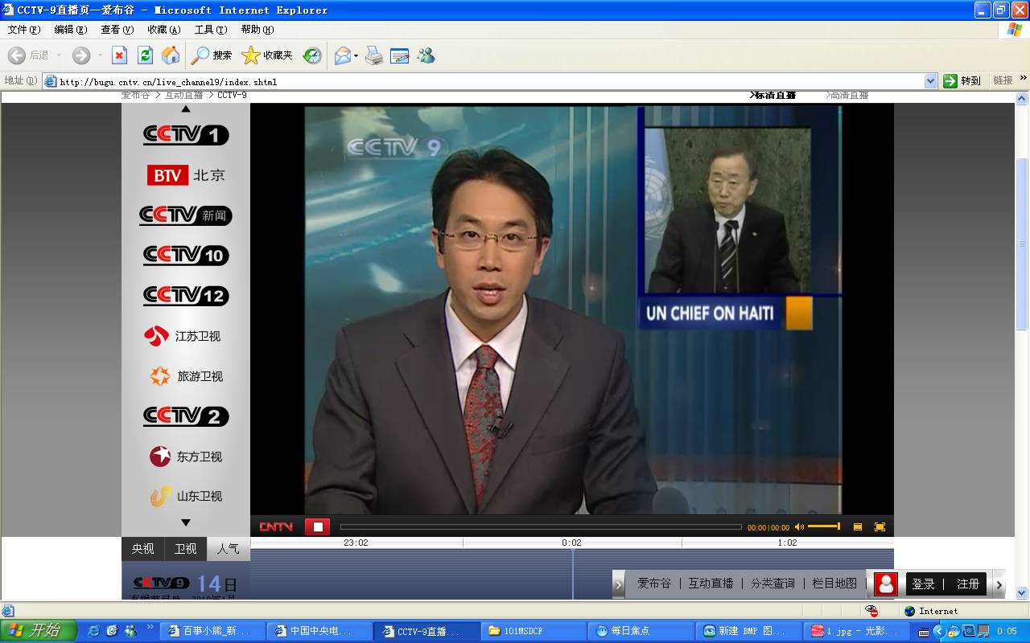Screen dimensions: 1030x643
Task: Open the 搜索 search toolbar button
Action: pyautogui.click(x=212, y=55)
